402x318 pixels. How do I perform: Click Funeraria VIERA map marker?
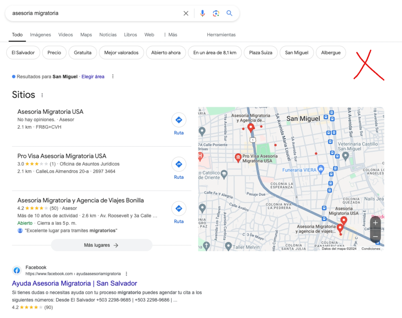(320, 169)
